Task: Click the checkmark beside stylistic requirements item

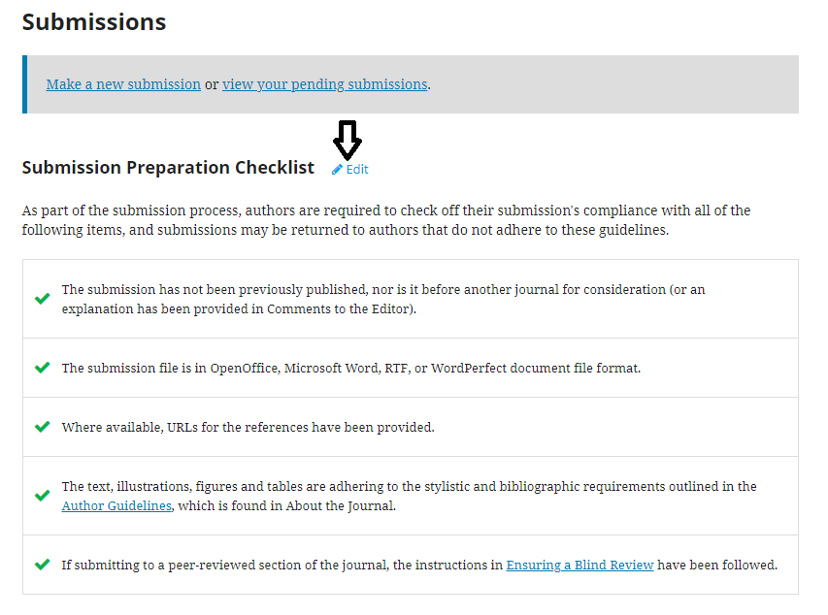Action: (x=43, y=496)
